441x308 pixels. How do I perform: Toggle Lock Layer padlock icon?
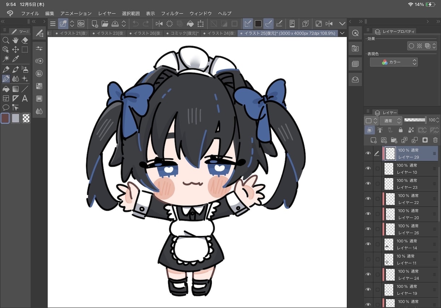pyautogui.click(x=400, y=130)
